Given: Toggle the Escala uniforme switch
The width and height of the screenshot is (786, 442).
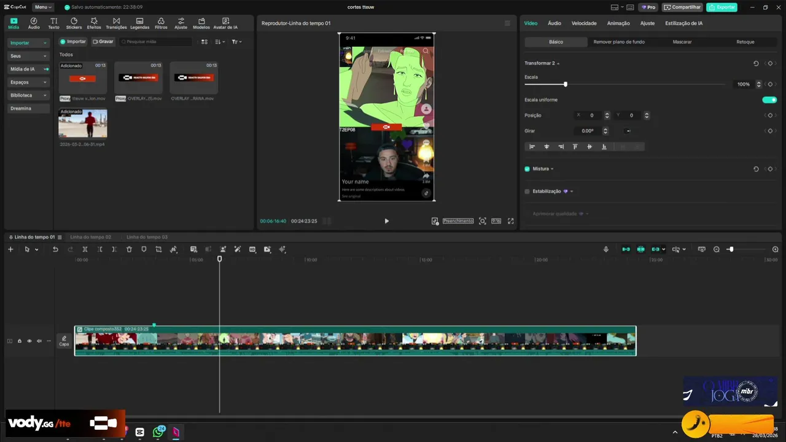Looking at the screenshot, I should pyautogui.click(x=769, y=99).
